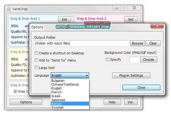Screen dimensions: 171x114
Task: Close the Options dialog with red X
Action: pyautogui.click(x=157, y=26)
